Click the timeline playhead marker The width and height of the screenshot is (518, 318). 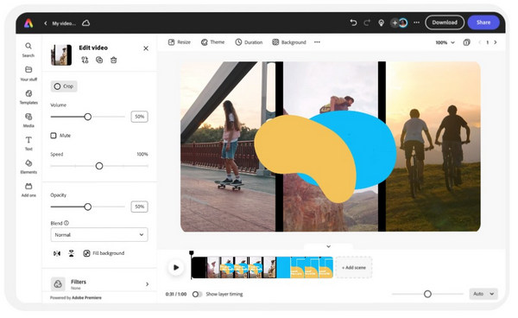click(x=192, y=253)
